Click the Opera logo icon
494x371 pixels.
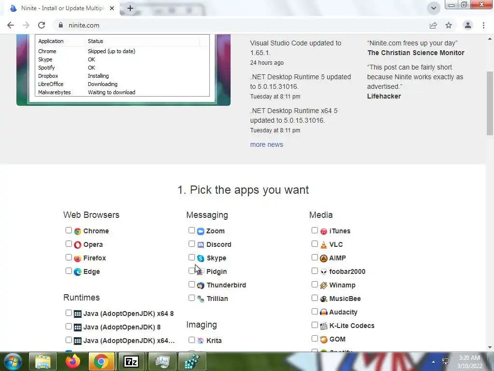point(78,245)
